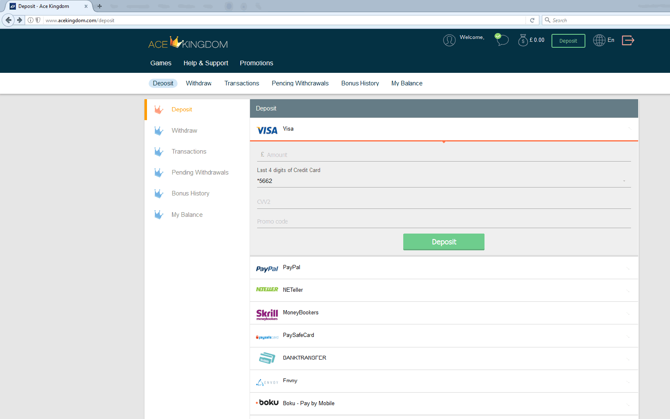Click crown icon beside sidebar Withdraw
670x419 pixels.
point(159,131)
